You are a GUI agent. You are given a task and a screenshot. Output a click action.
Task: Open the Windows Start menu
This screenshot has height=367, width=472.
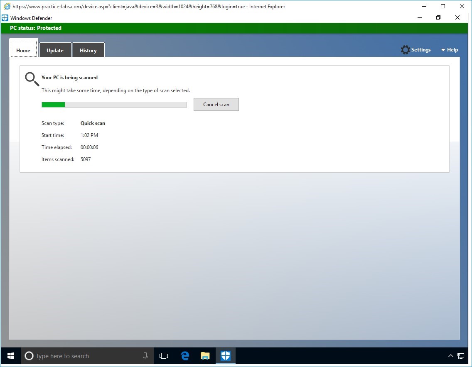point(11,356)
